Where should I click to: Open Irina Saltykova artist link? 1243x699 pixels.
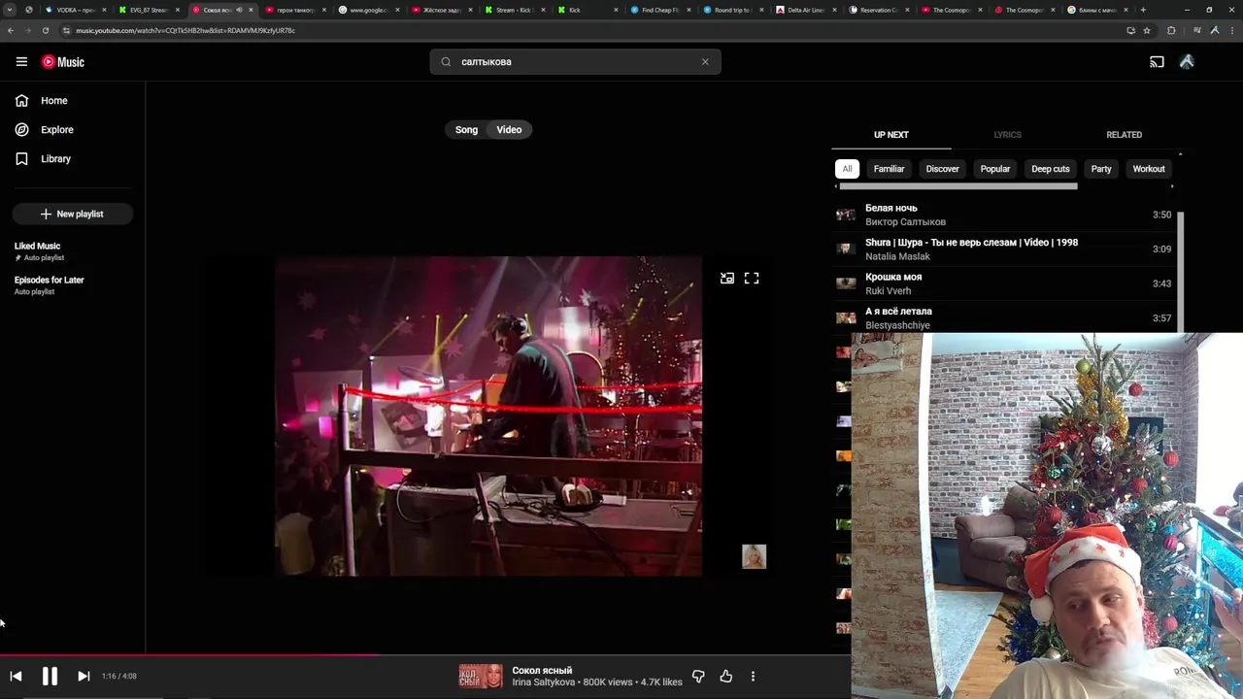tap(543, 682)
